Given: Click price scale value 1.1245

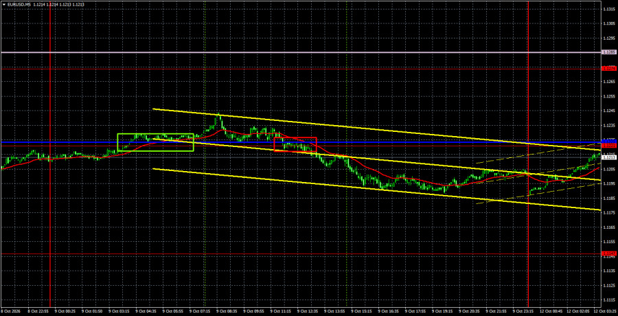Looking at the screenshot, I should [x=609, y=111].
